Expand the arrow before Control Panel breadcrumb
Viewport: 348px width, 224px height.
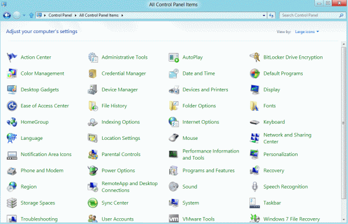[45, 15]
